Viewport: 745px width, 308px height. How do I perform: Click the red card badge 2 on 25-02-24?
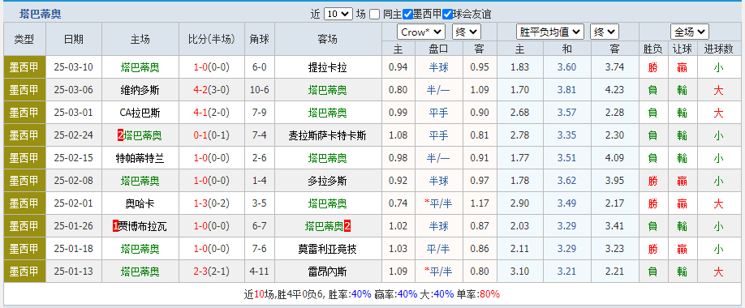click(121, 135)
